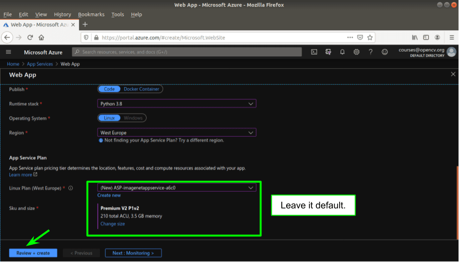Open the Firefox application menu
The image size is (459, 262).
[452, 38]
